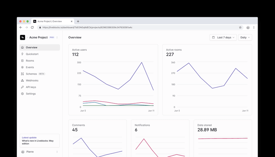Open the Latest update link
This screenshot has height=157, width=275.
coord(29,137)
